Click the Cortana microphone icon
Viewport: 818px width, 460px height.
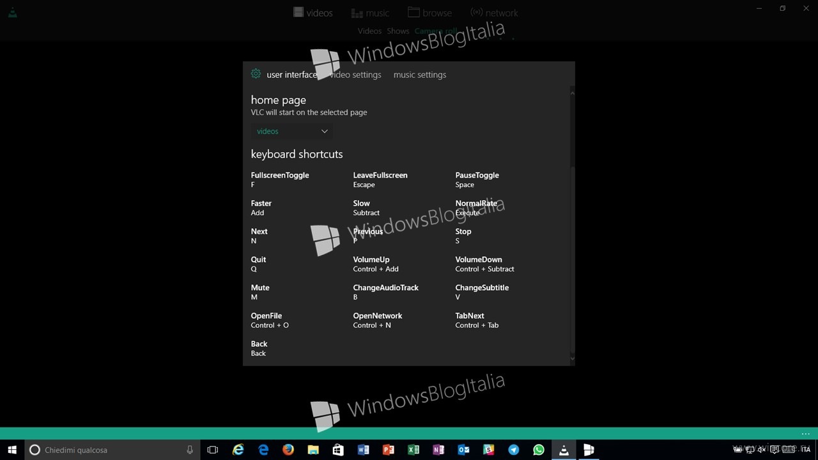(190, 450)
